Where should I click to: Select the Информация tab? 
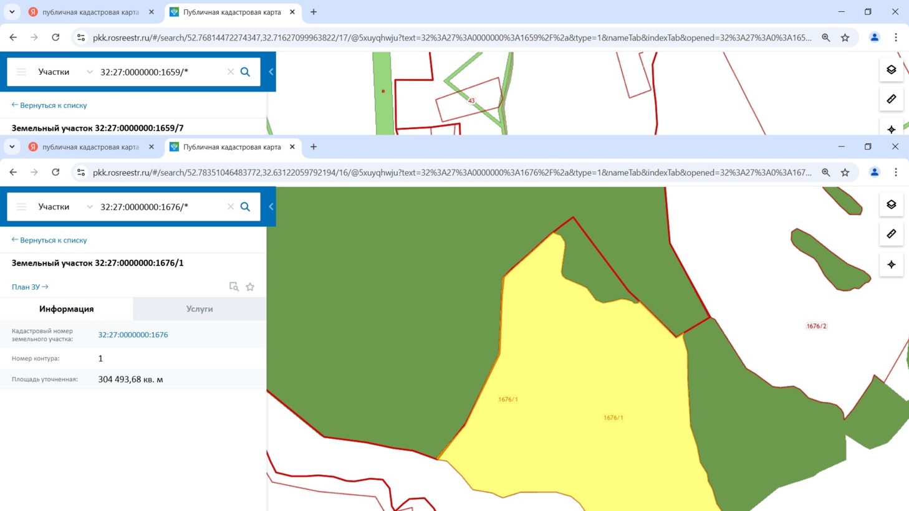pyautogui.click(x=66, y=309)
